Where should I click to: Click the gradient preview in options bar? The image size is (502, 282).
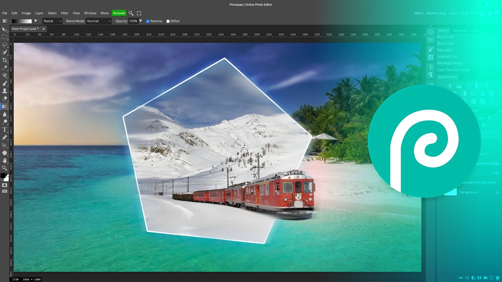(22, 21)
